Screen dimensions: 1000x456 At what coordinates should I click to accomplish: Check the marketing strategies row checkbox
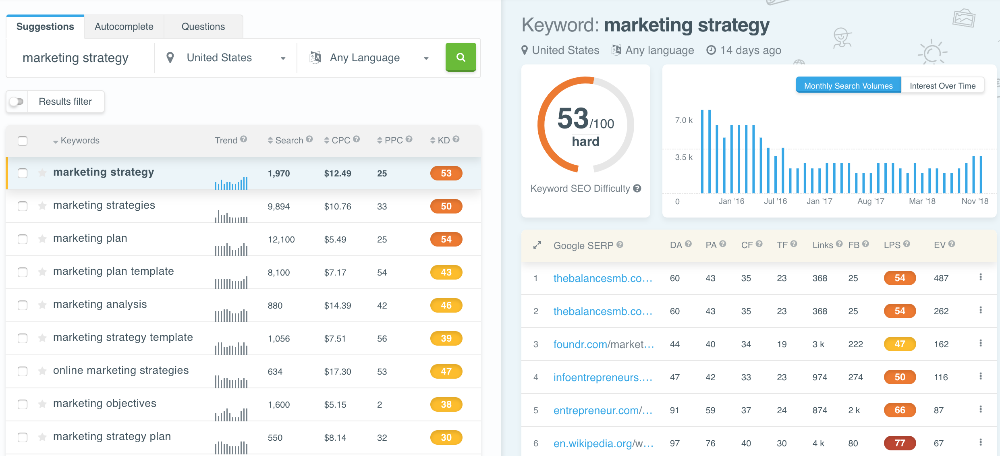coord(23,206)
